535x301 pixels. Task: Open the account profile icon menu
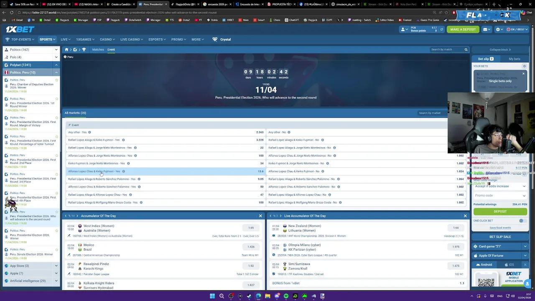403,29
